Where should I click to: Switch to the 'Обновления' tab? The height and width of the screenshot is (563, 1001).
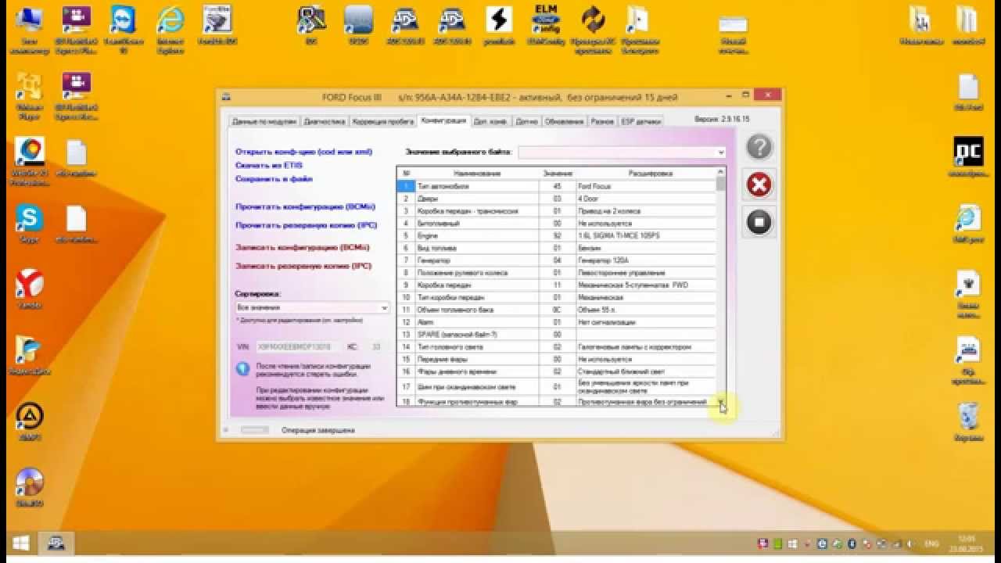point(565,122)
